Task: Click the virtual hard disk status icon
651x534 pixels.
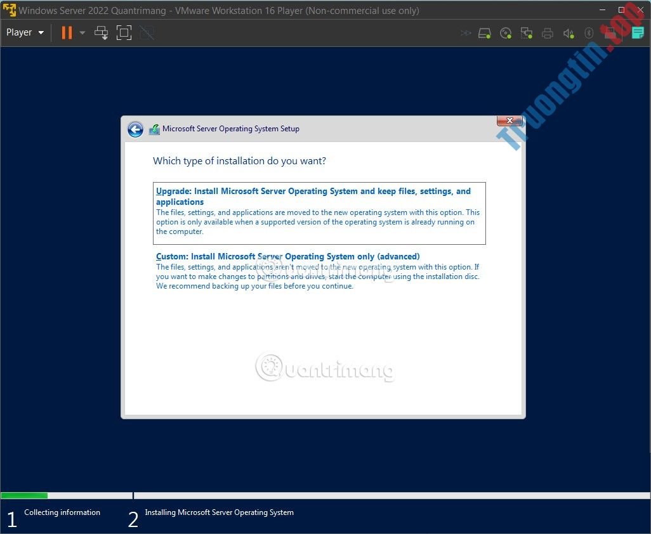Action: point(485,33)
